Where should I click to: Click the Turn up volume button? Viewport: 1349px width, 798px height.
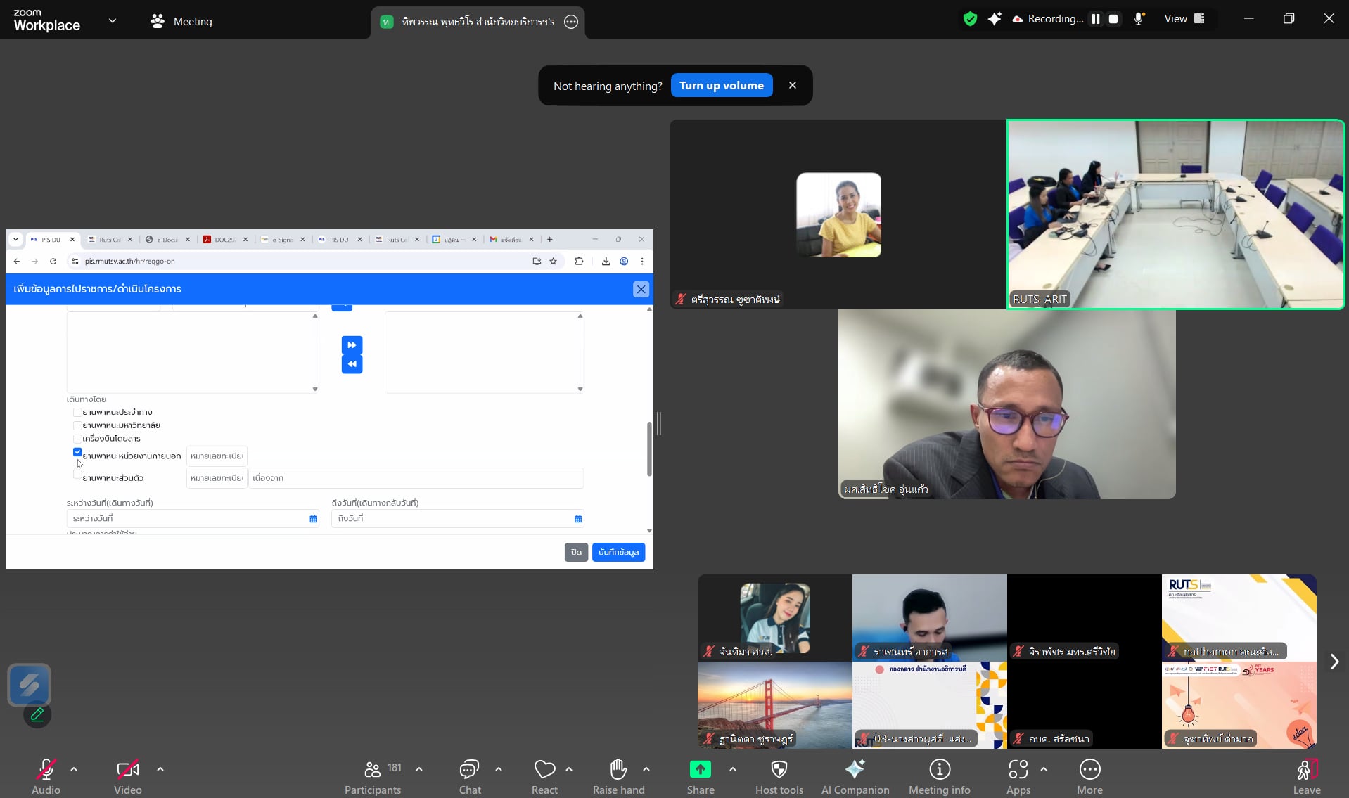(721, 86)
